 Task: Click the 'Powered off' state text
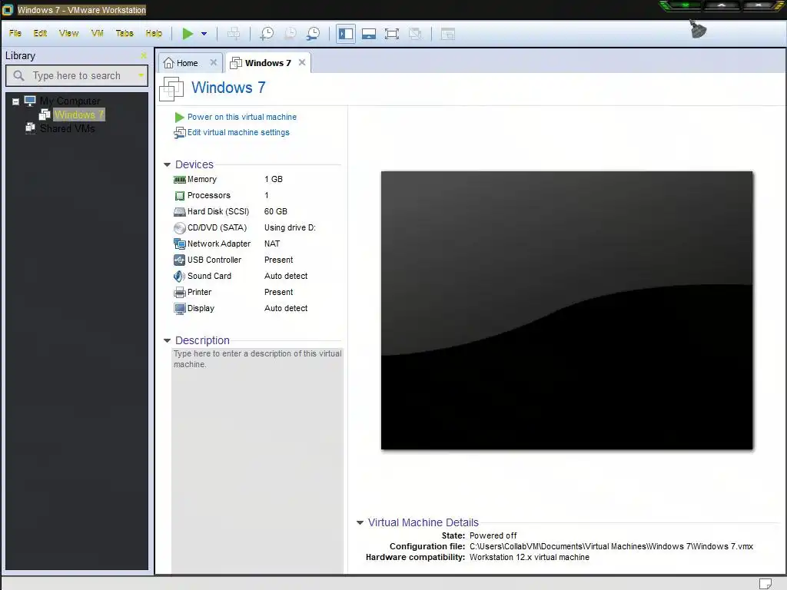[x=493, y=535]
